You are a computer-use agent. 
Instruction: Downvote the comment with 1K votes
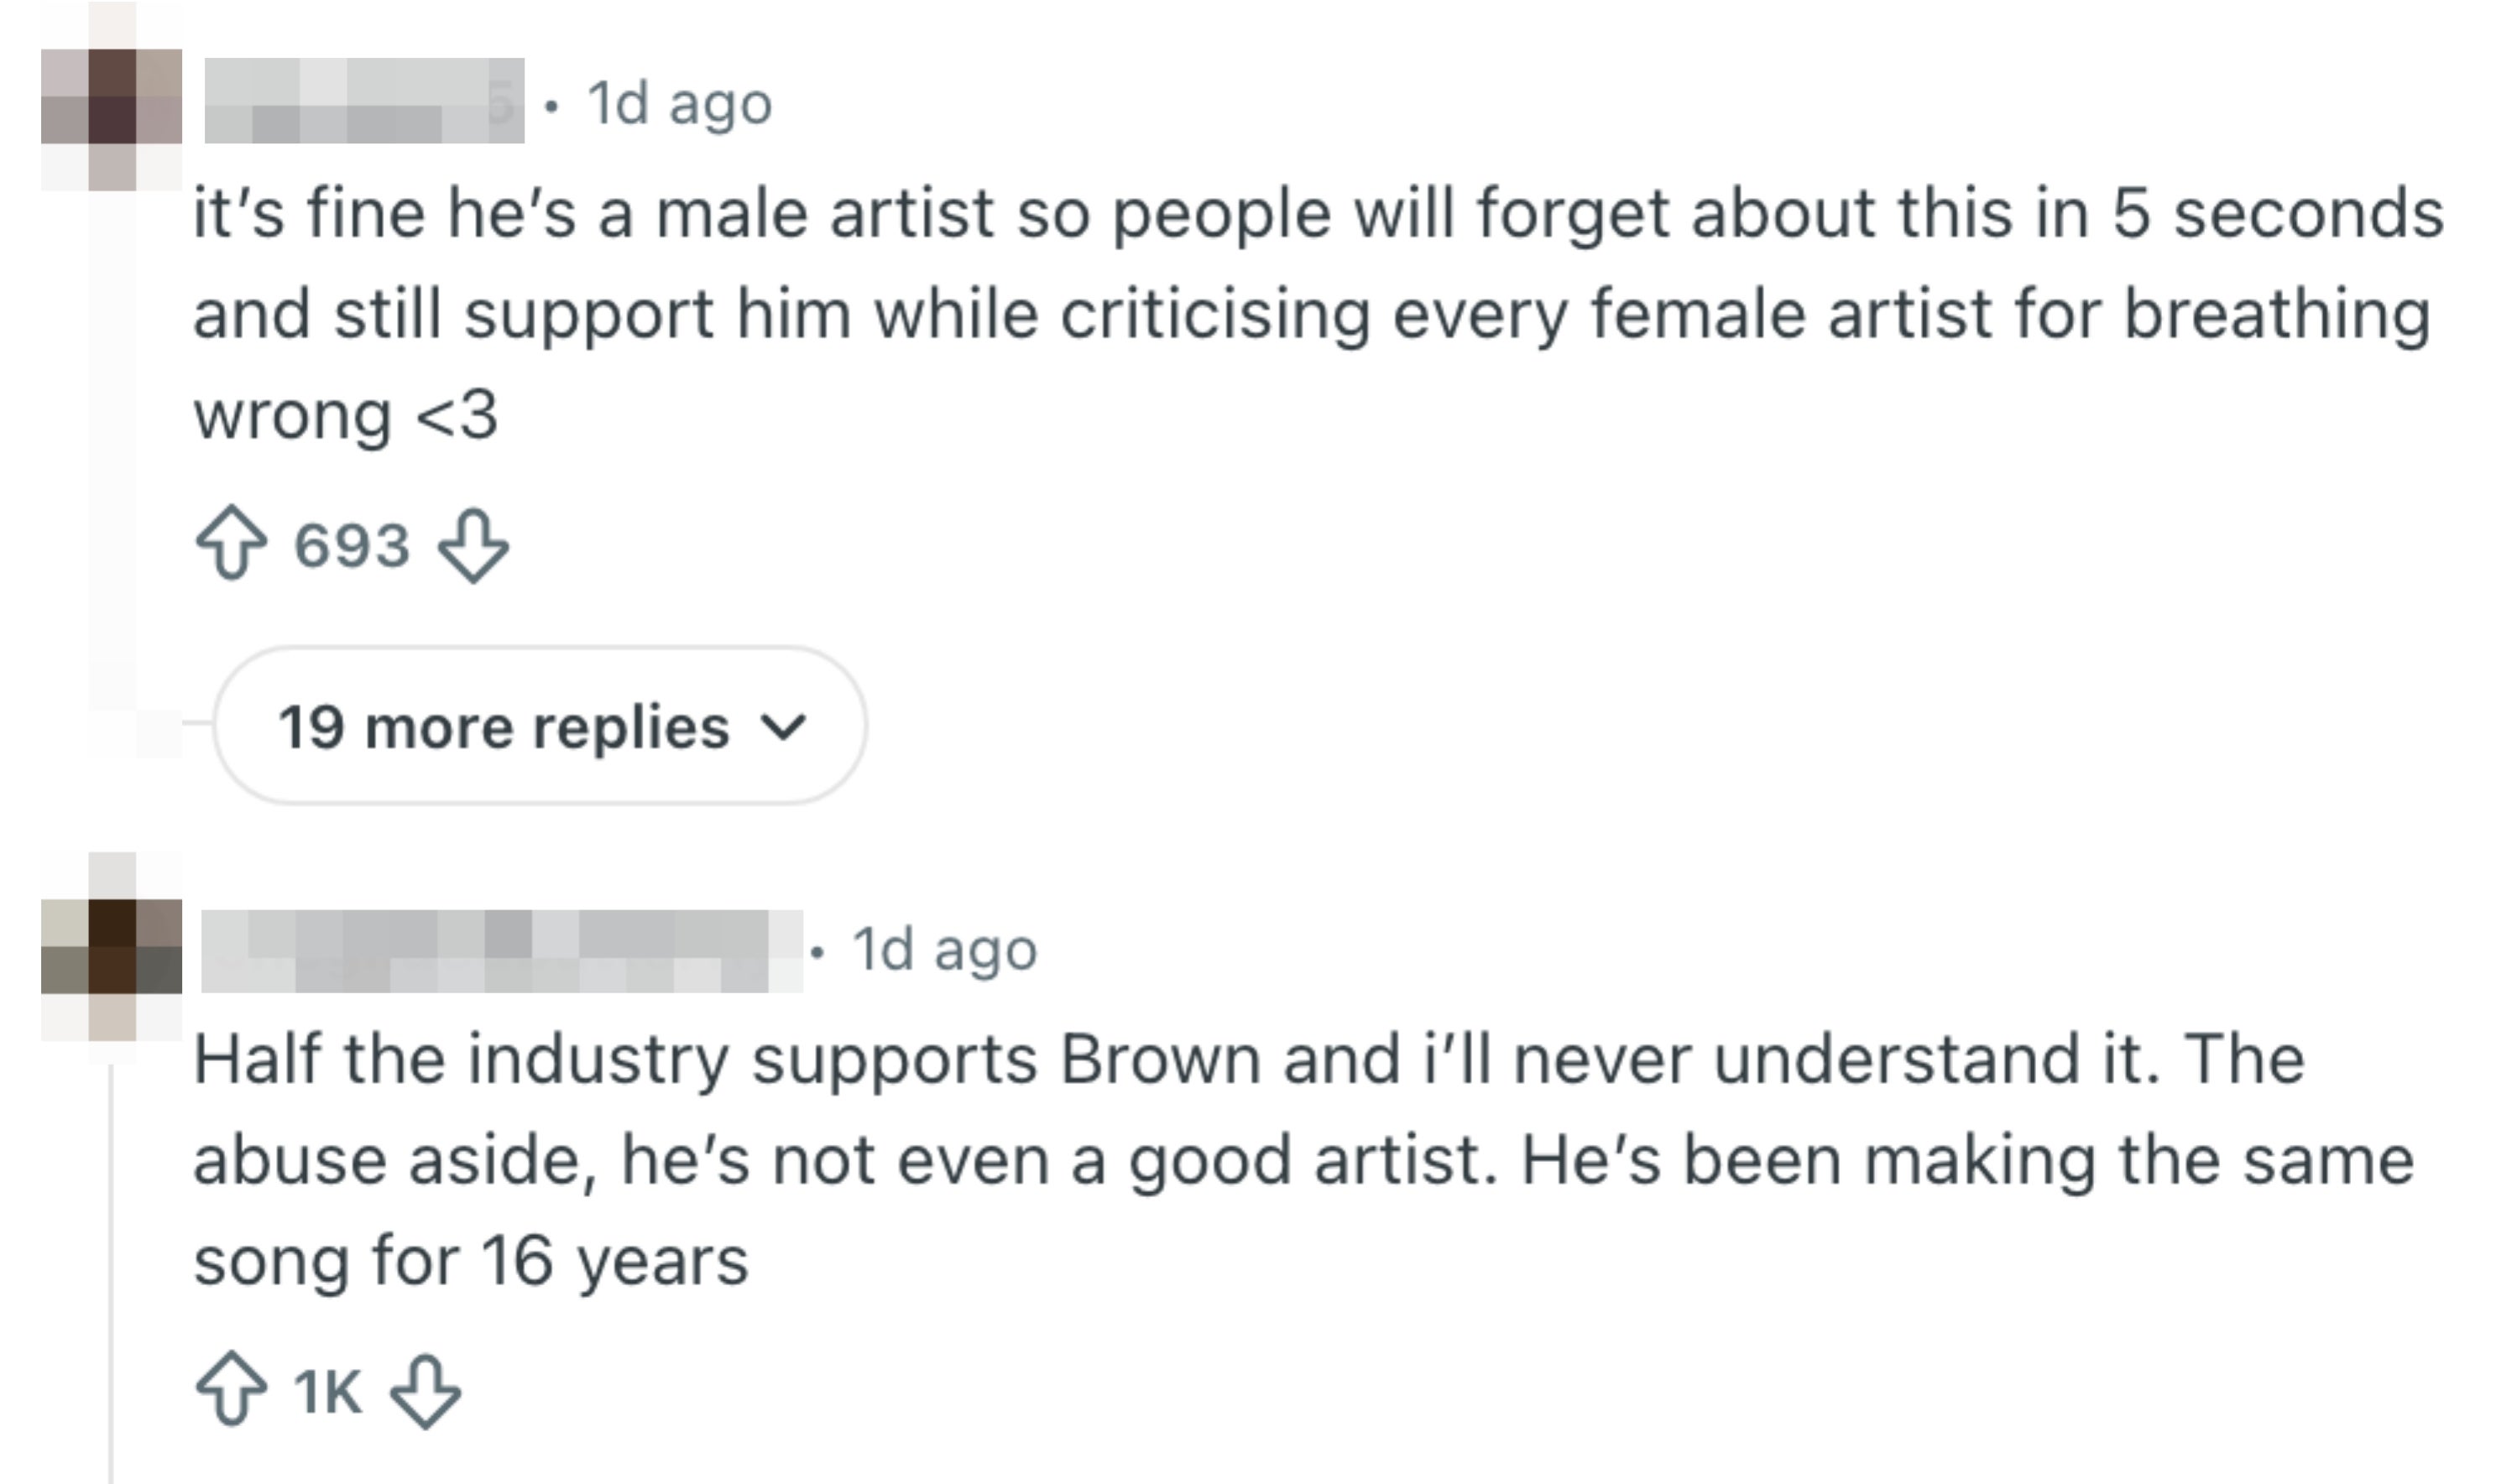click(x=426, y=1390)
